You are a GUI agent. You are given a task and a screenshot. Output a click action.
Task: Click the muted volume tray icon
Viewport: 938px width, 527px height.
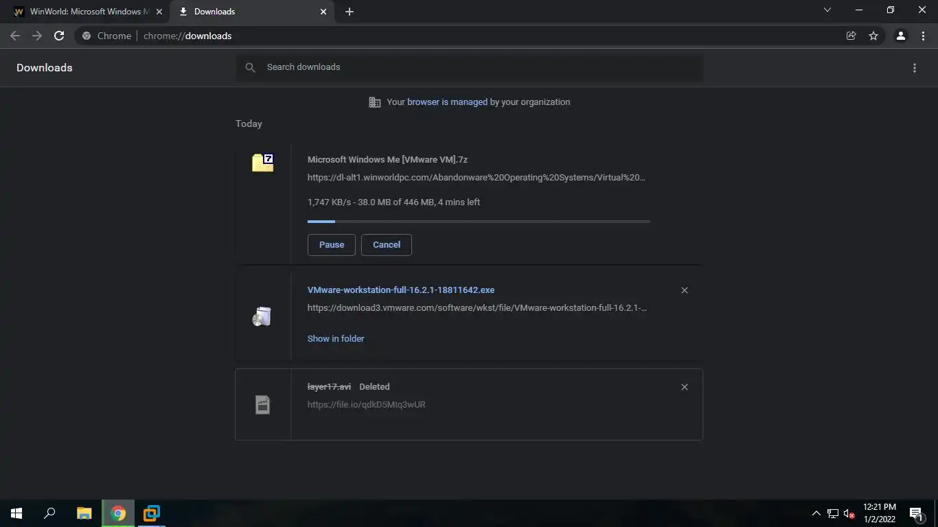click(x=849, y=513)
